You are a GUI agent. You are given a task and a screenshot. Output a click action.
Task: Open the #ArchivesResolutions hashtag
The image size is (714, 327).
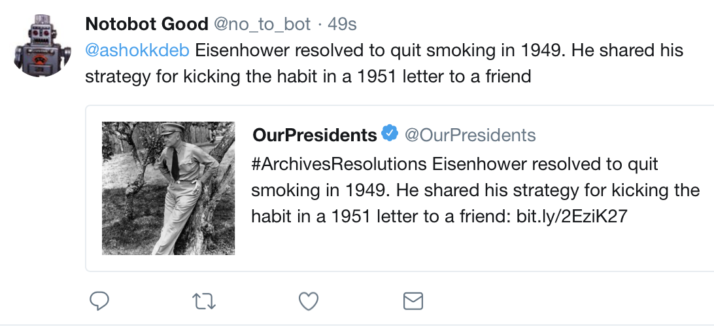click(339, 164)
